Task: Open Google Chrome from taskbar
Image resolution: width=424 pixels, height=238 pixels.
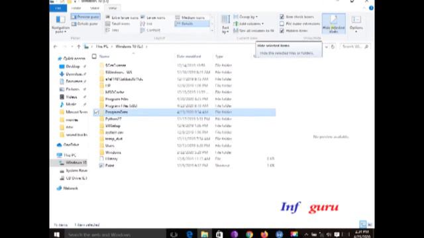Action: (249, 235)
